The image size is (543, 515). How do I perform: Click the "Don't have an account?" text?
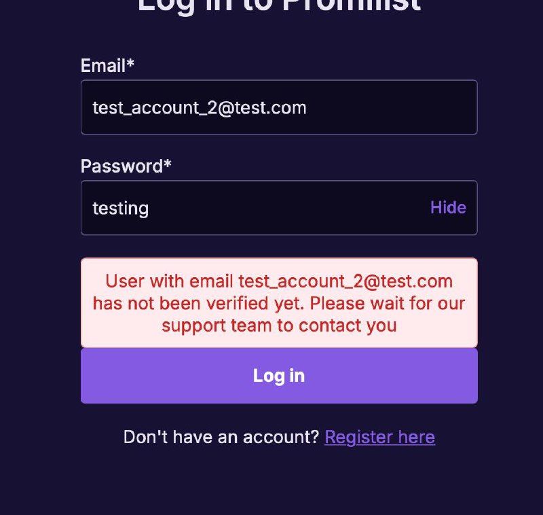[x=221, y=437]
